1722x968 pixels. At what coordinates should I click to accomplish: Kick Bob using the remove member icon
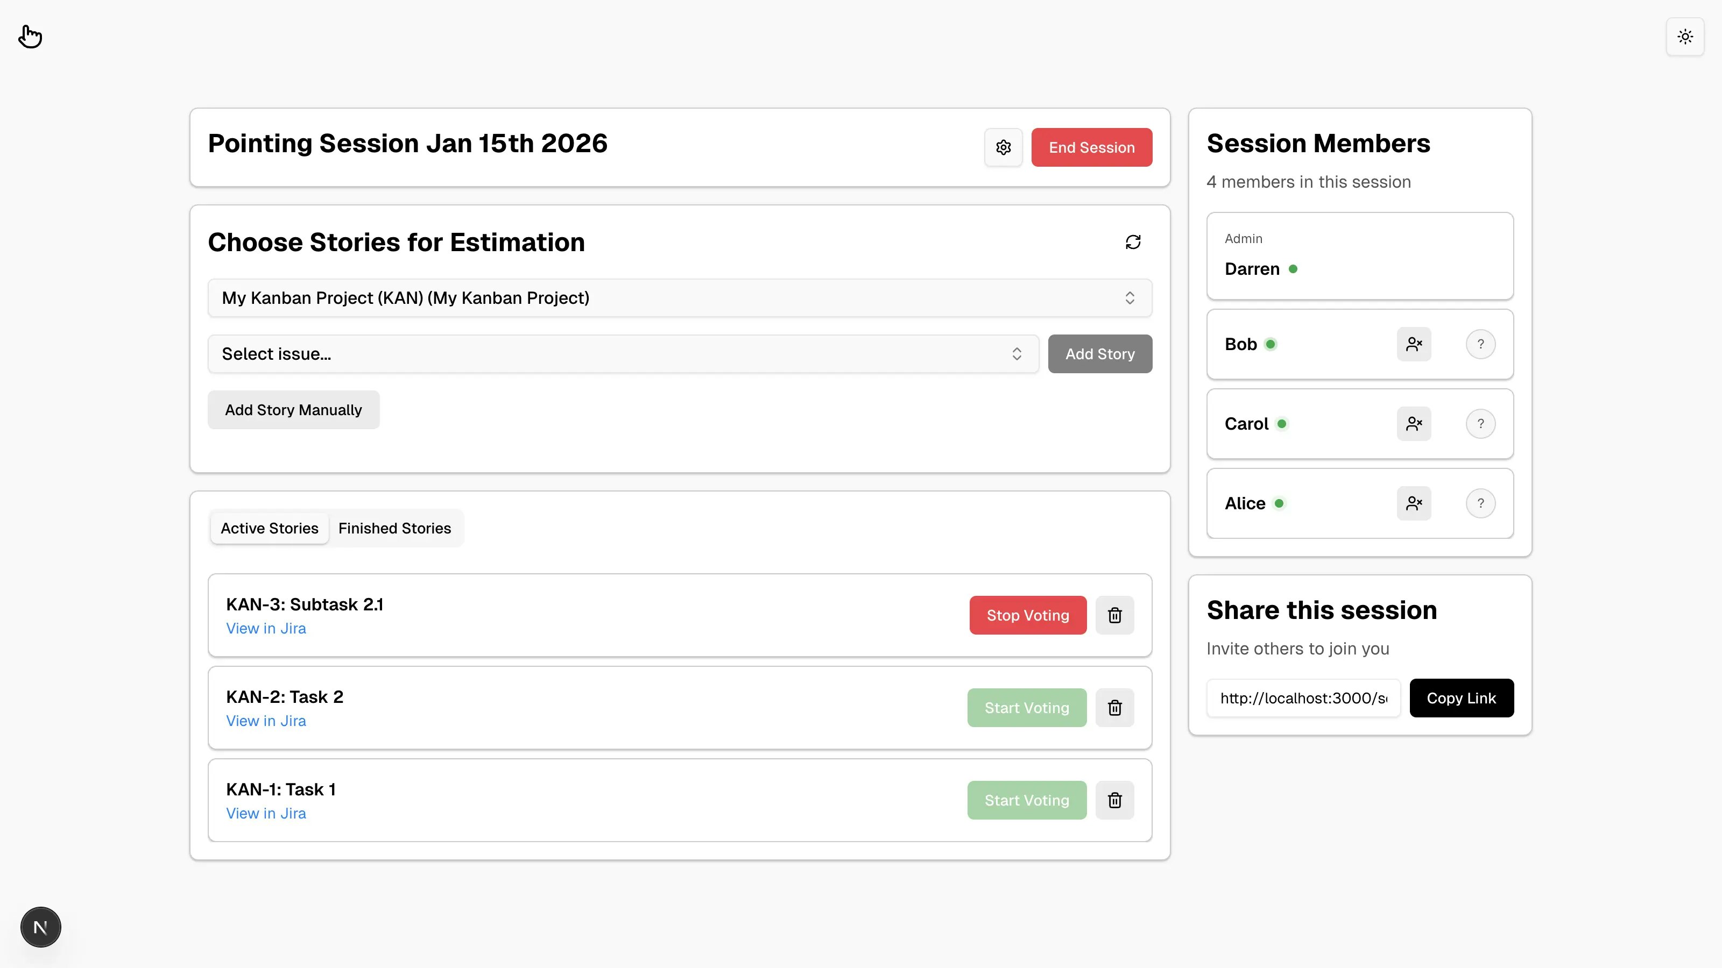click(1414, 344)
